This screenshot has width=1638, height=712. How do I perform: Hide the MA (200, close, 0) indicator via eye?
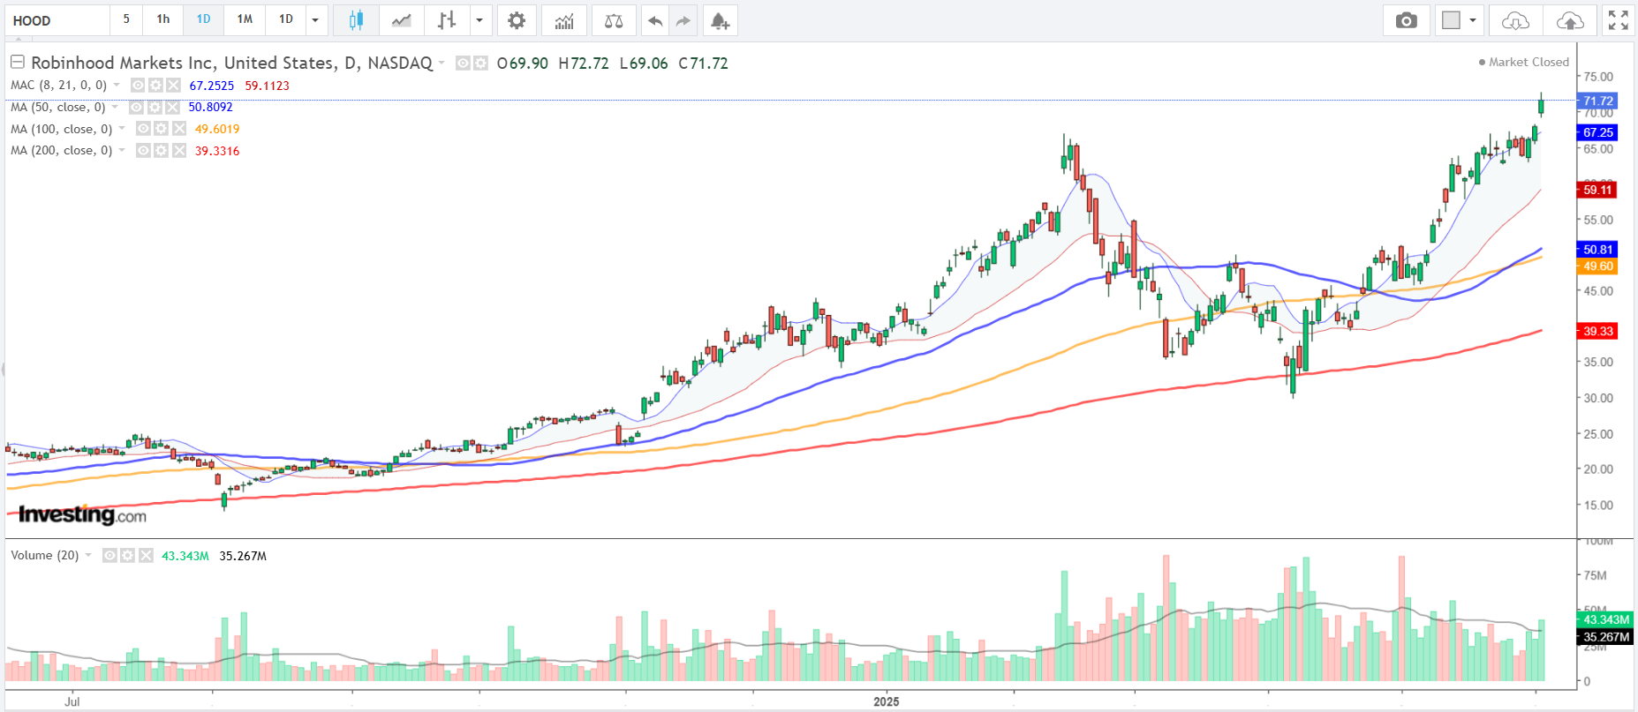coord(143,151)
